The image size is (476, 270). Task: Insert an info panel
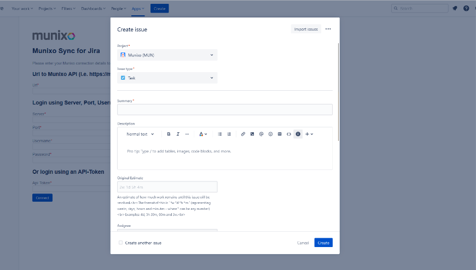click(298, 134)
